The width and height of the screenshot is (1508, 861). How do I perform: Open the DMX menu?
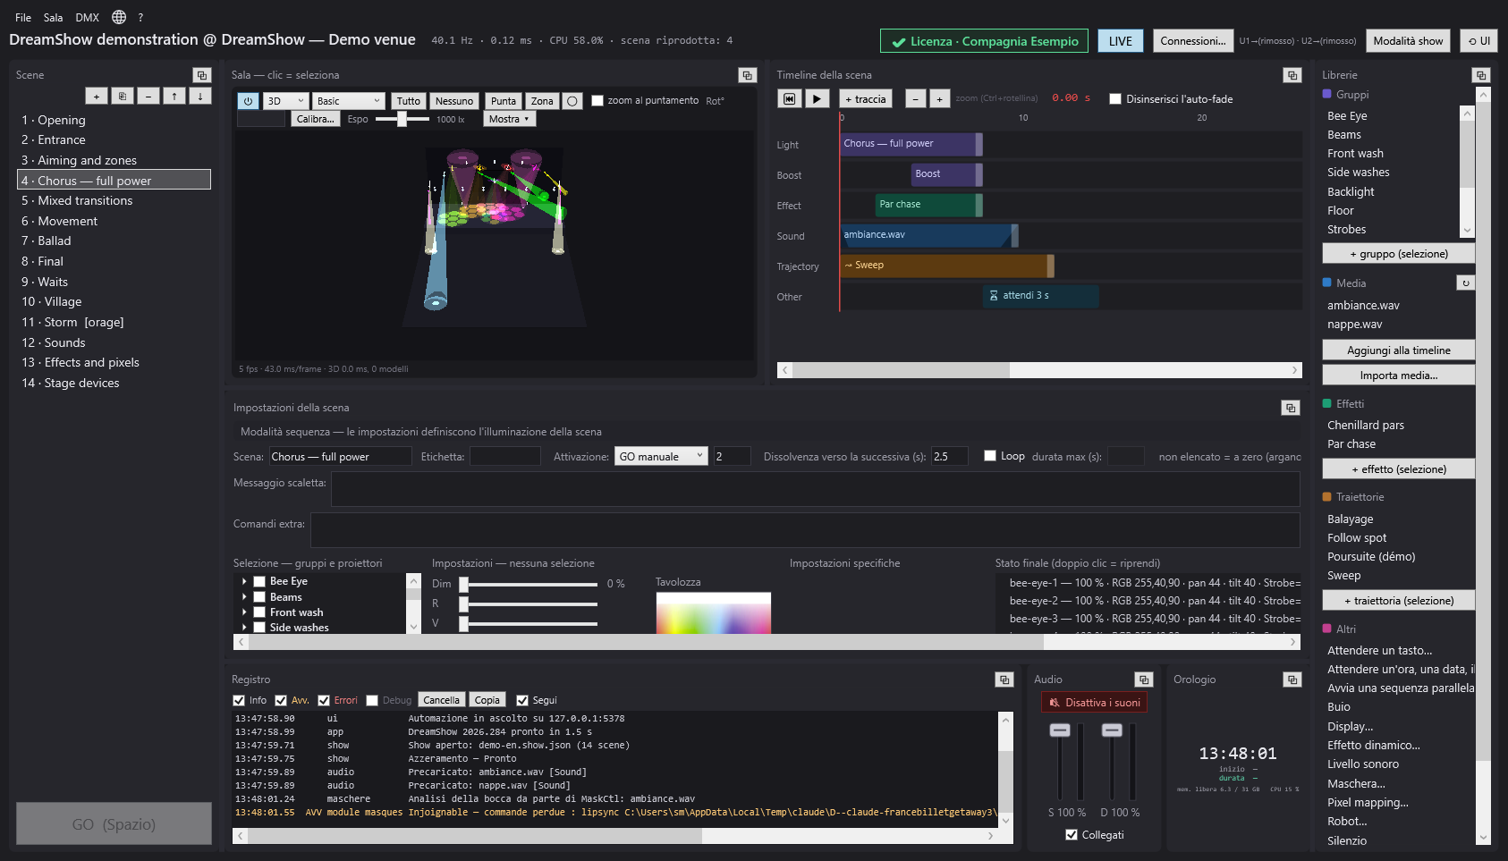point(88,17)
